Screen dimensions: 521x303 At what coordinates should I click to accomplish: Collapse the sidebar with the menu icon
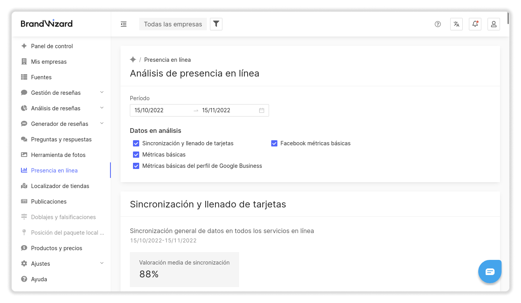tap(124, 24)
